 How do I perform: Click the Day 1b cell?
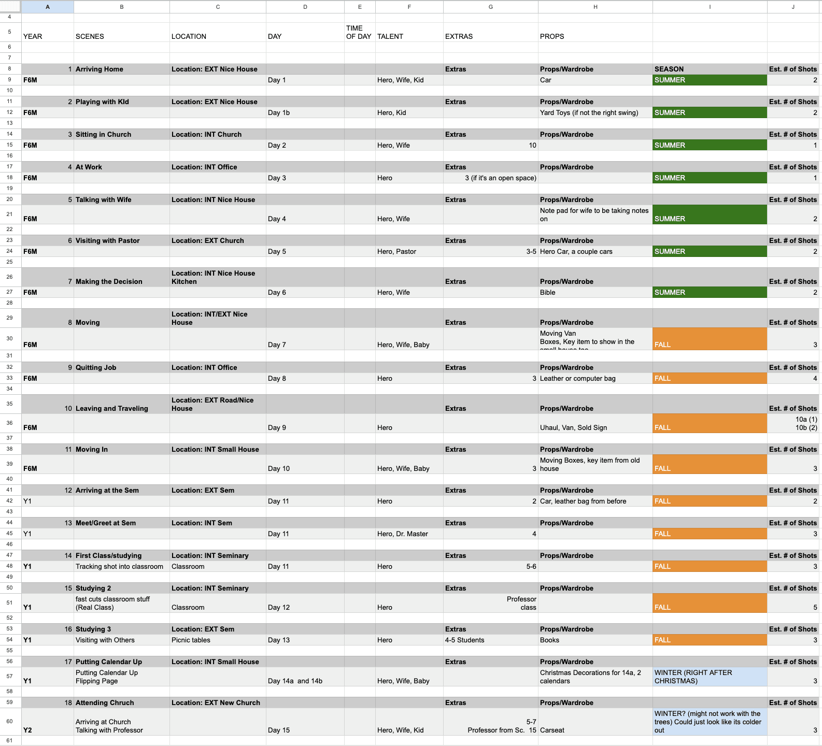click(305, 112)
